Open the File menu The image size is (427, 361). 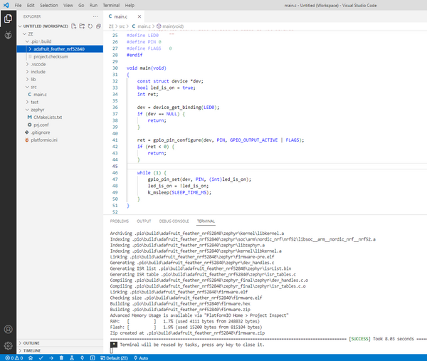click(18, 5)
